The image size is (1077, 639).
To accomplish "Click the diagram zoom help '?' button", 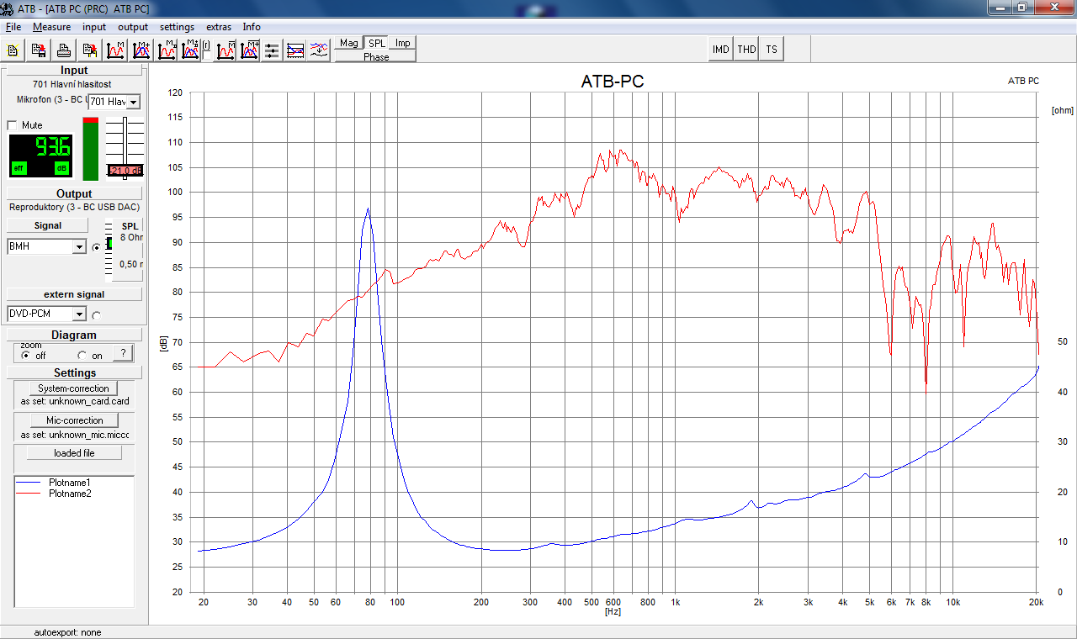I will (x=123, y=353).
